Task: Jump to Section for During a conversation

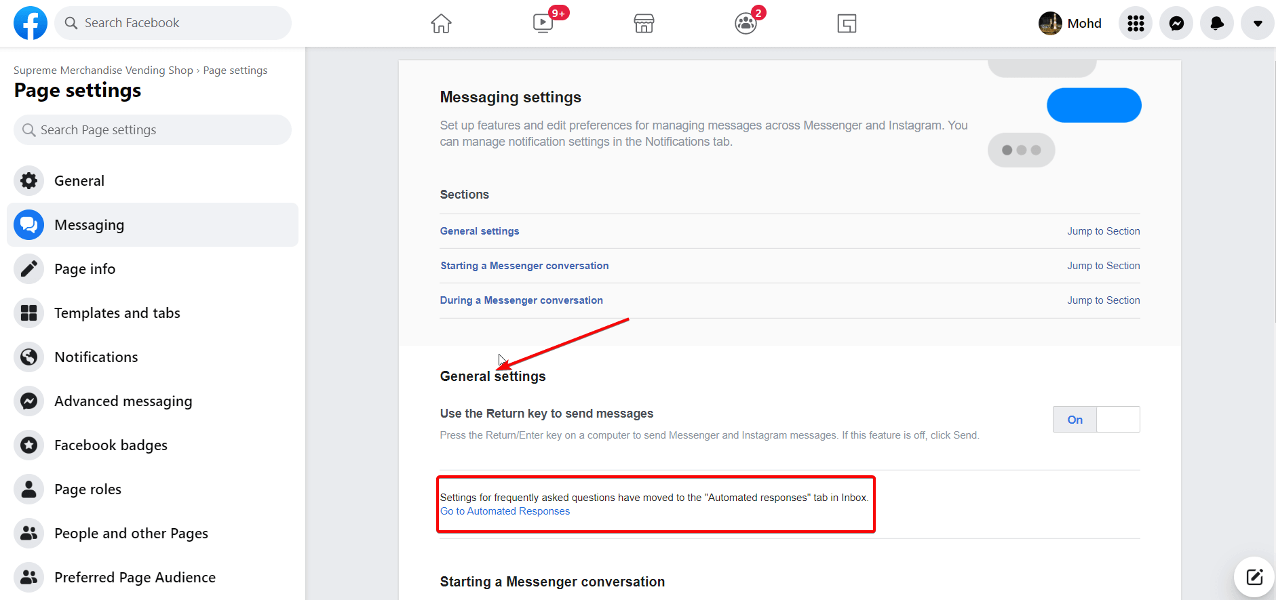Action: tap(1103, 300)
